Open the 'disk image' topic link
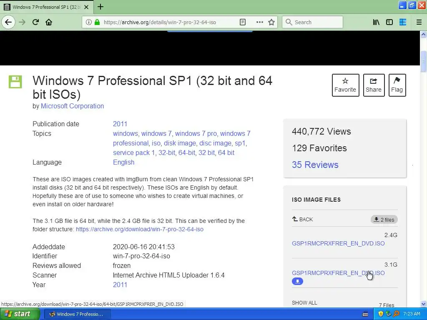Image resolution: width=427 pixels, height=320 pixels. (180, 143)
